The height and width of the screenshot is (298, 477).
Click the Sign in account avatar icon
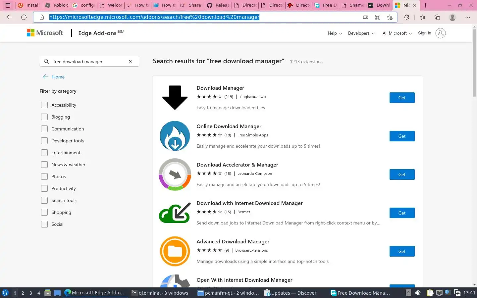441,33
